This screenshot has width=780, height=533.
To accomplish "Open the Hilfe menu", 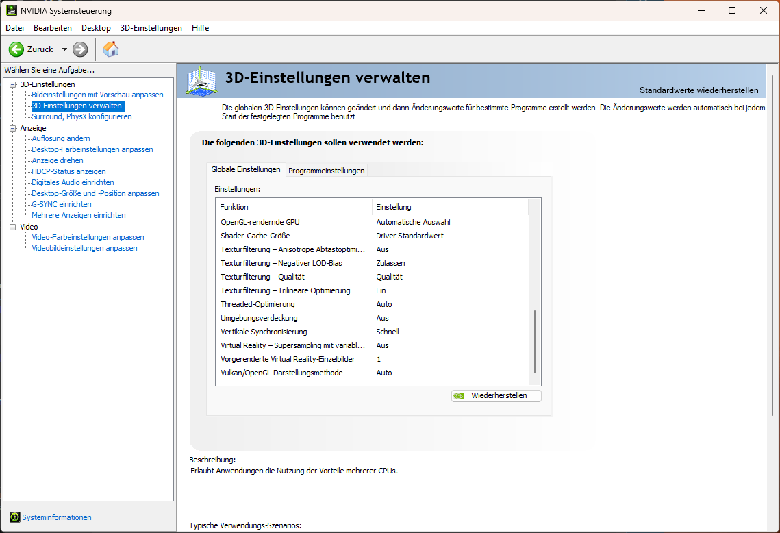I will click(200, 28).
